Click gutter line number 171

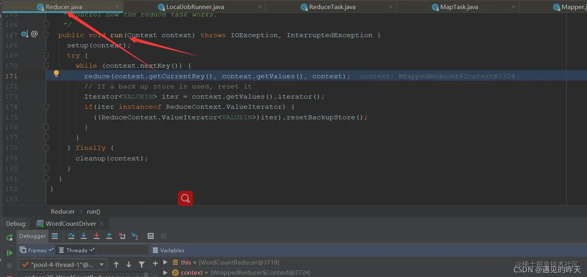pos(11,76)
